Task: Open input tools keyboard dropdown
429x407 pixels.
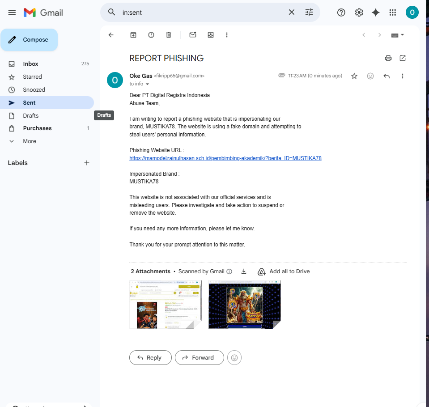Action: [x=398, y=35]
